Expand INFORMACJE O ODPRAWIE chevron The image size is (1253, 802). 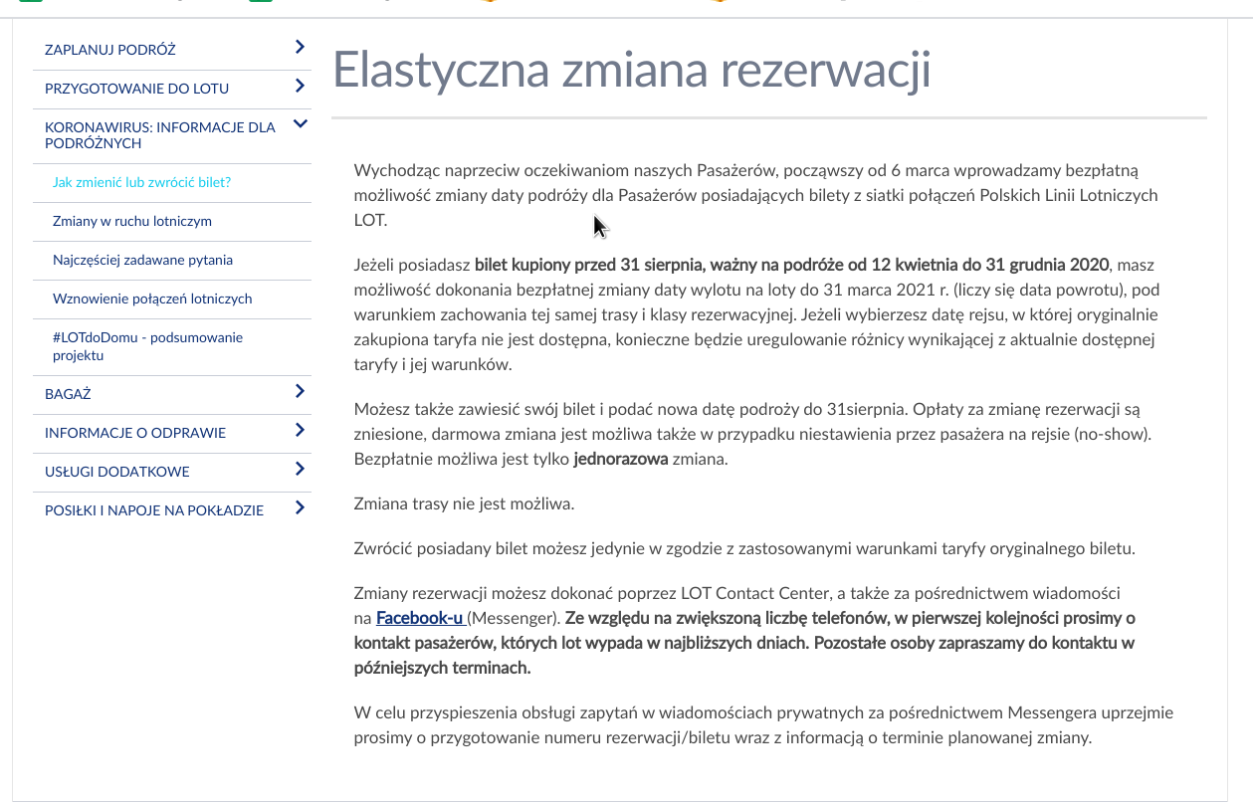[300, 431]
